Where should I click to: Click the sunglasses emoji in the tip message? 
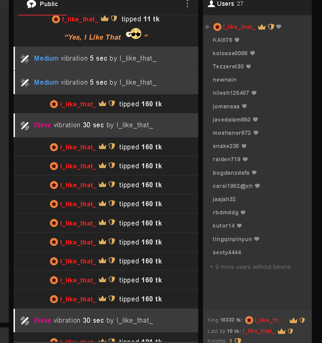[133, 35]
